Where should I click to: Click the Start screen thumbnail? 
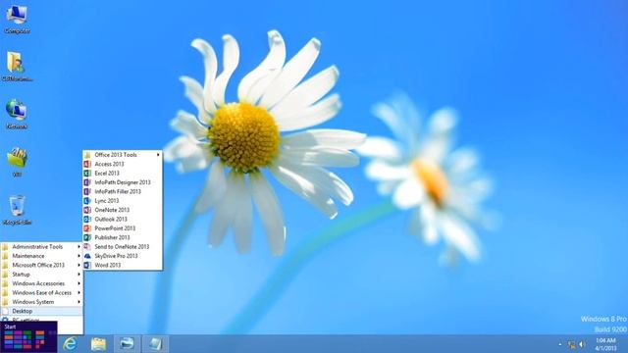click(x=28, y=337)
